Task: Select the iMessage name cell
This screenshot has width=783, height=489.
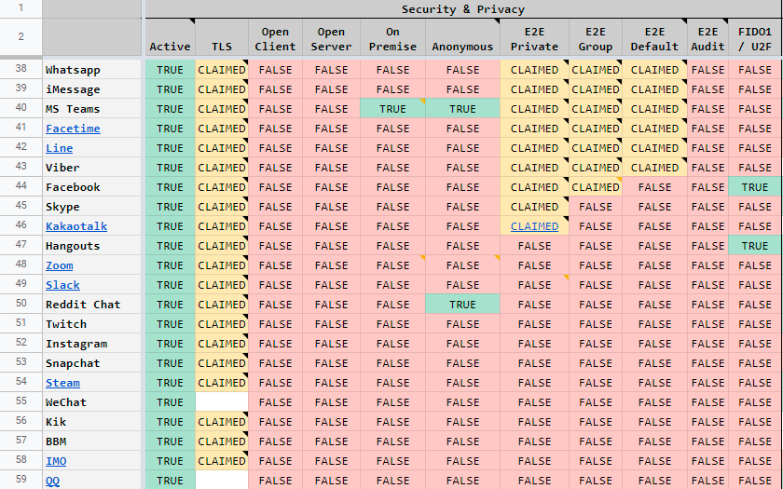Action: click(92, 89)
